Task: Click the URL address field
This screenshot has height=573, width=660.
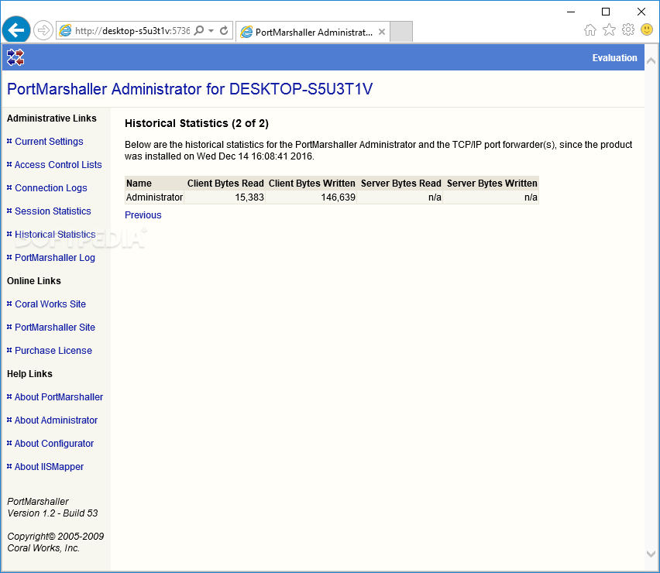Action: tap(132, 31)
